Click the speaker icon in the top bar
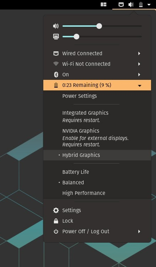The image size is (156, 267). (131, 5)
